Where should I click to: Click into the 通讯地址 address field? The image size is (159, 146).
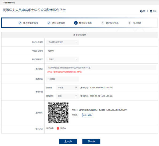(x=101, y=68)
